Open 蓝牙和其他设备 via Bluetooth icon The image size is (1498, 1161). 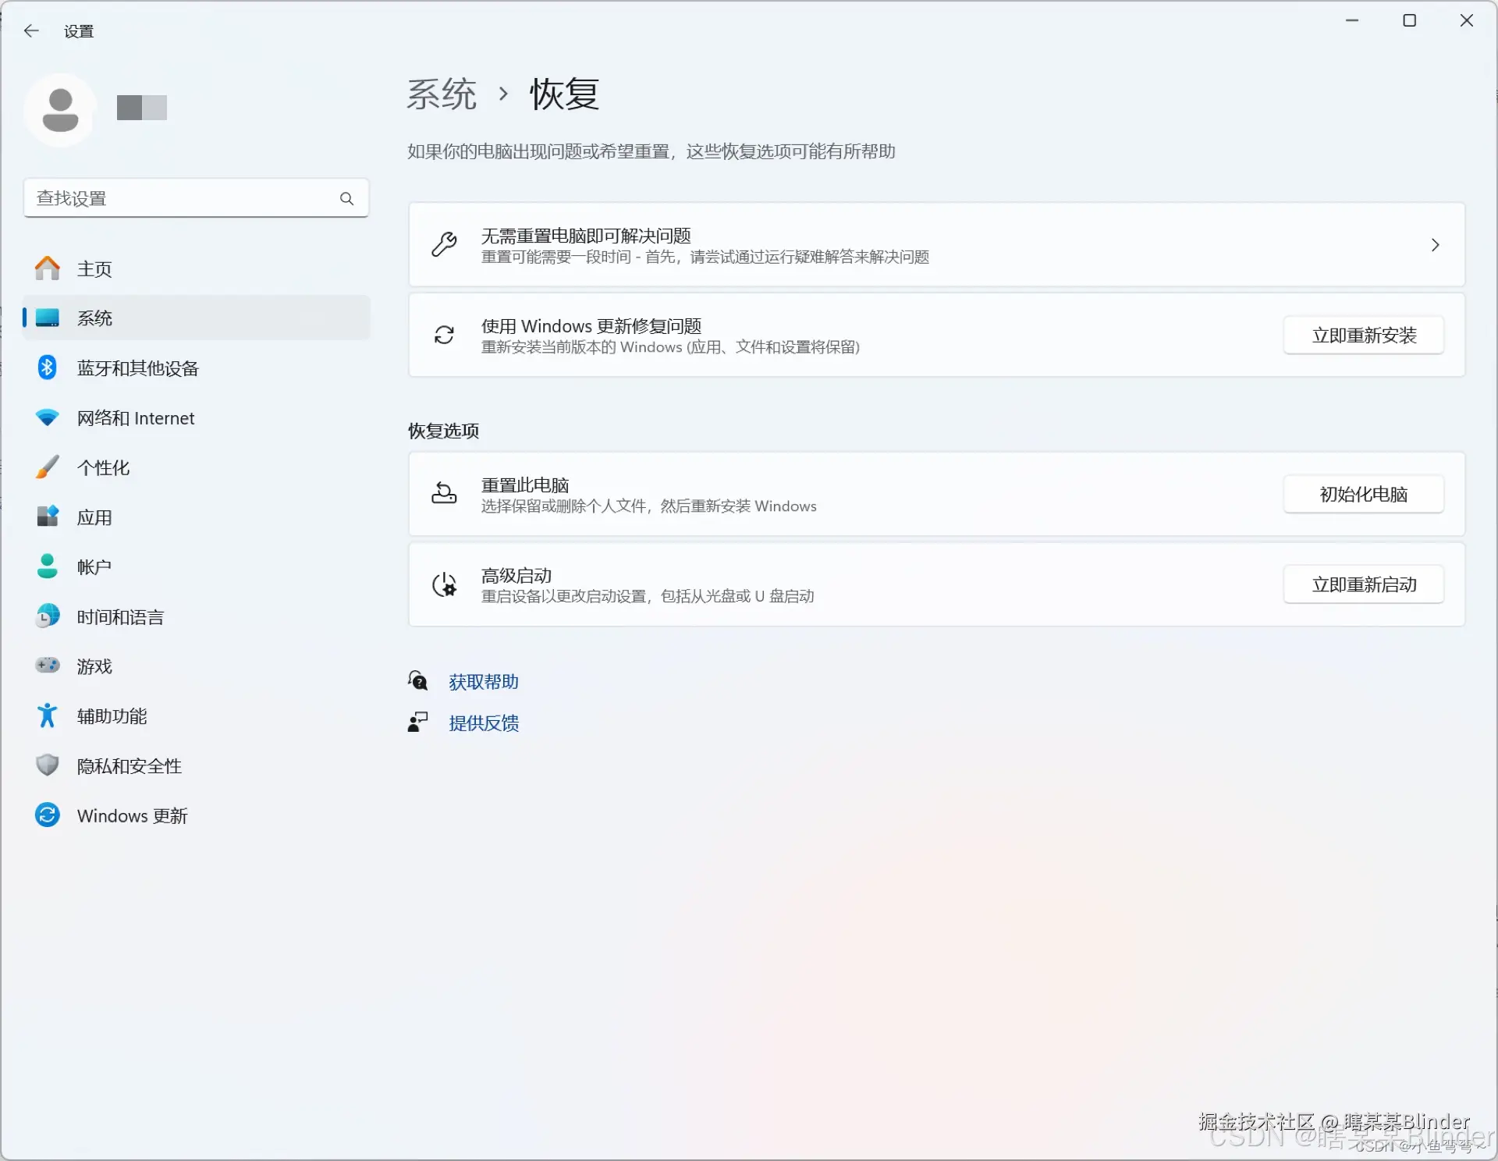[47, 367]
